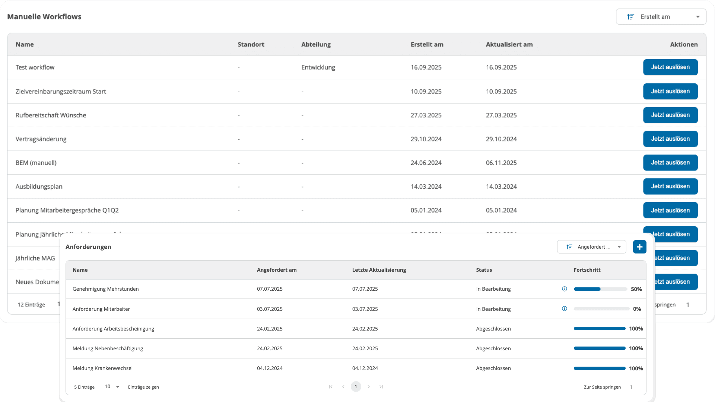Screen dimensions: 715x402
Task: Click Abgeschlossen status of Meldung Krankenwechsel
Action: click(x=493, y=368)
